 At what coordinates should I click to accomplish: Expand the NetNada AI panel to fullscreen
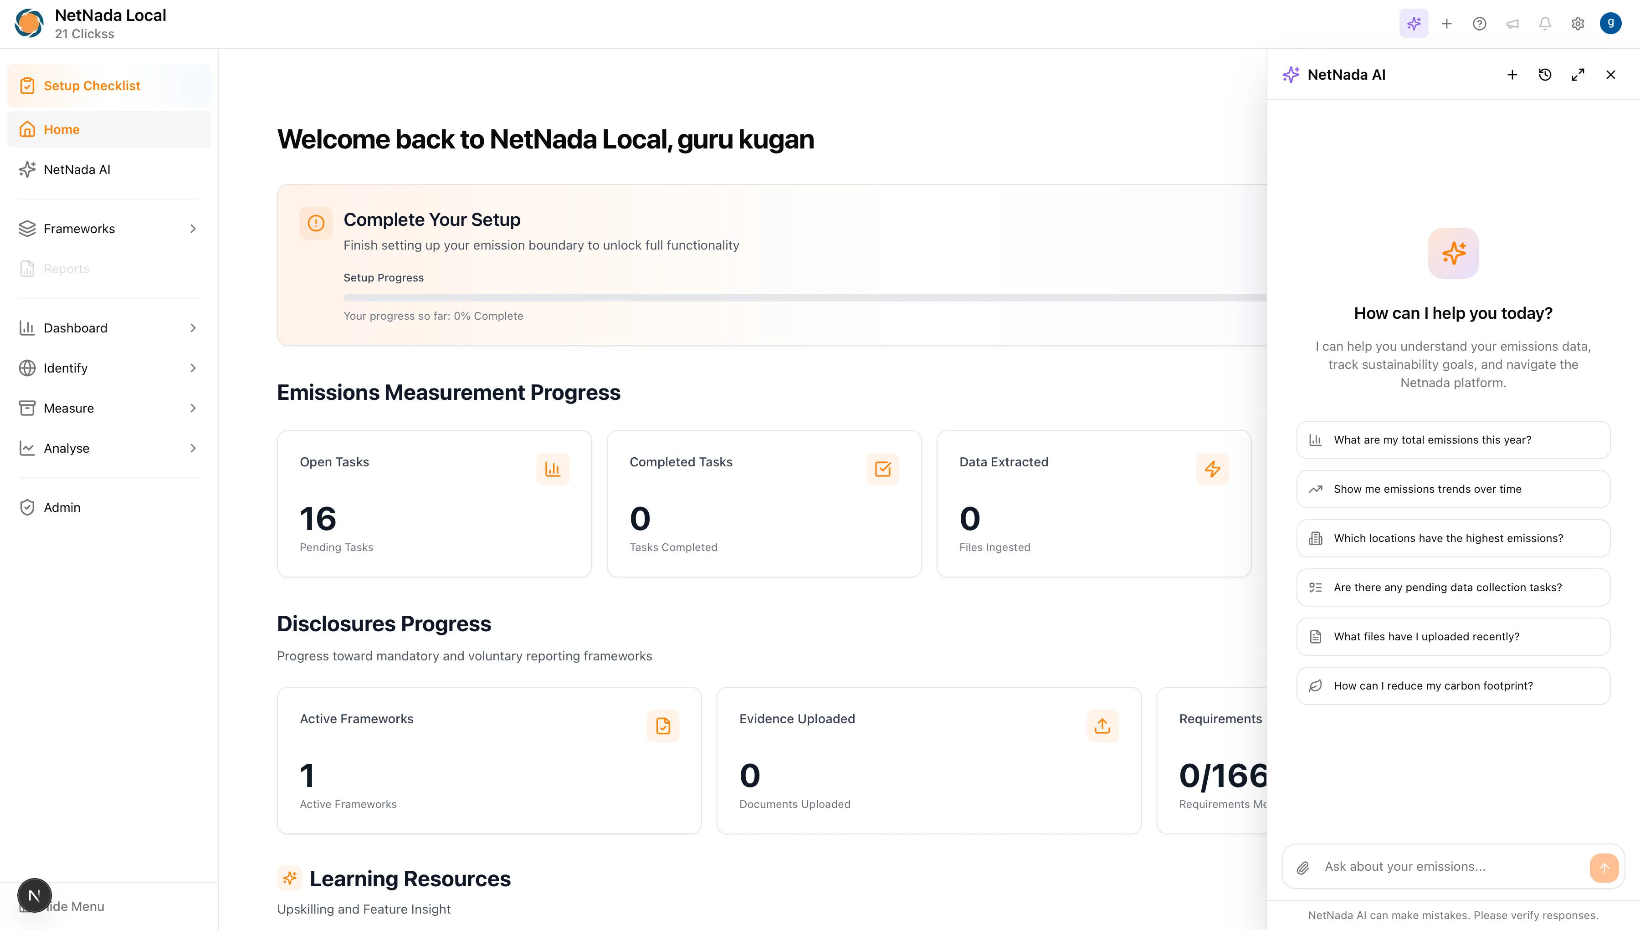(1578, 75)
